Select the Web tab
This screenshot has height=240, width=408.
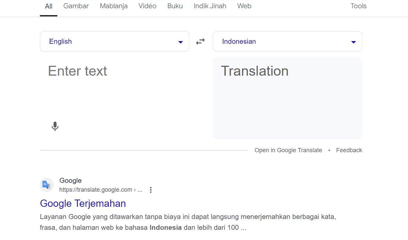tap(244, 6)
